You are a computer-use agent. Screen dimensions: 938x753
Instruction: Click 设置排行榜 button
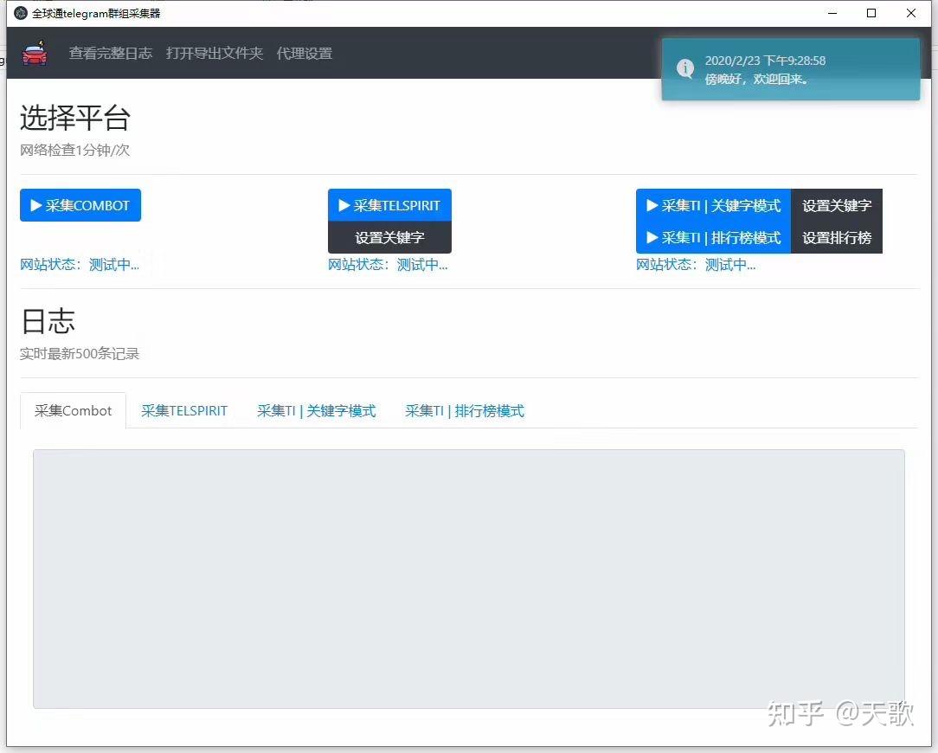point(836,238)
